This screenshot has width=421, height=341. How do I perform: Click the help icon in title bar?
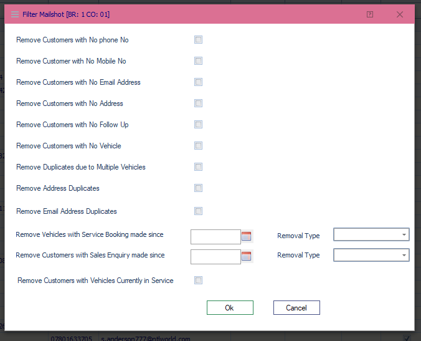coord(370,14)
